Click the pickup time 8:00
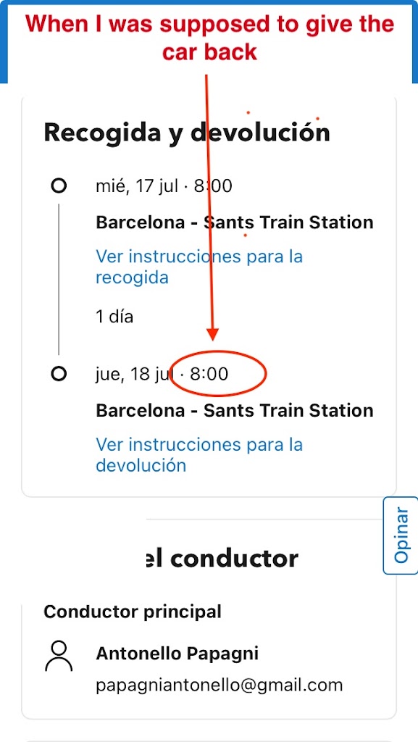The image size is (418, 742). (213, 186)
